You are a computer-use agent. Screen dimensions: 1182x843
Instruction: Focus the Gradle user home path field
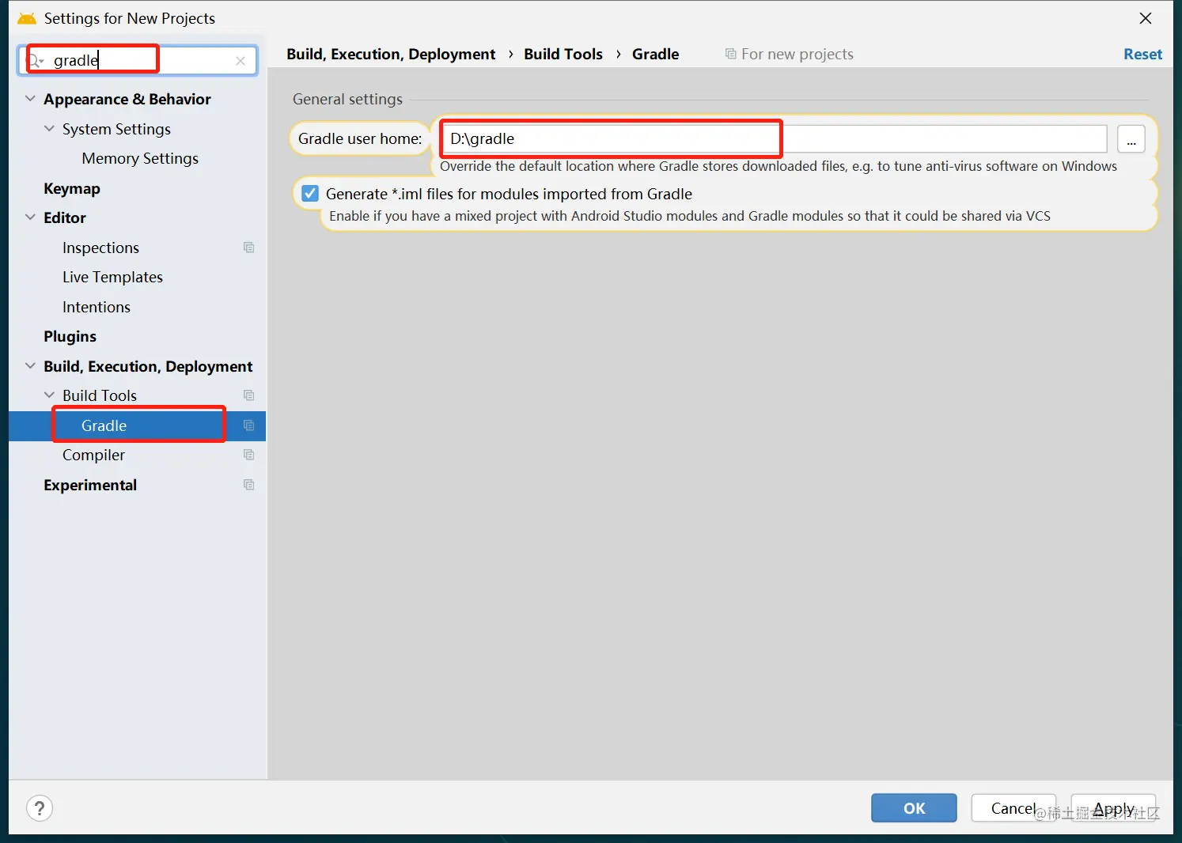pos(774,139)
